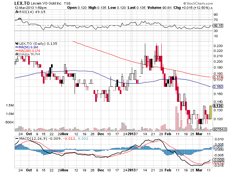Click the 0.200 price axis label
The image size is (229, 173).
(218, 61)
